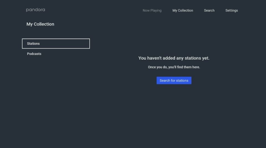Viewport: 266px width, 148px height.
Task: Click the Search for stations button
Action: click(x=174, y=80)
